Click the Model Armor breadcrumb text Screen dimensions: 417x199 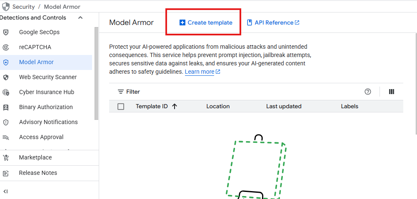click(x=62, y=7)
